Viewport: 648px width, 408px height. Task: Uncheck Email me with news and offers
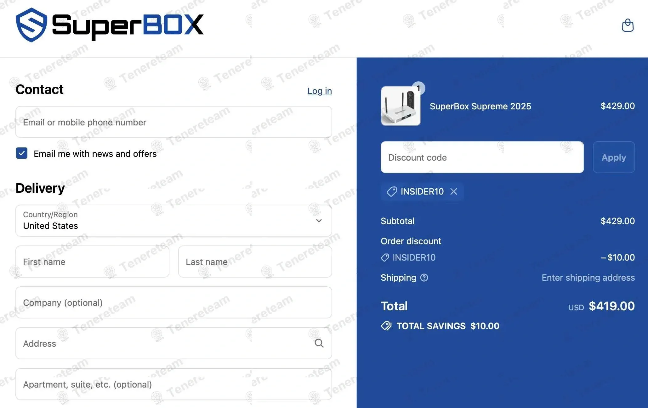click(22, 153)
